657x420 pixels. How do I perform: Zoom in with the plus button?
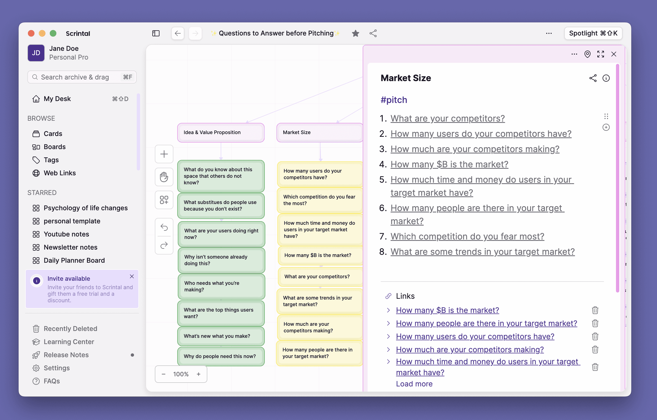(199, 374)
